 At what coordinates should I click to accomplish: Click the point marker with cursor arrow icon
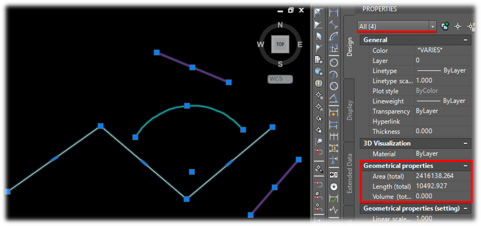coord(319,118)
